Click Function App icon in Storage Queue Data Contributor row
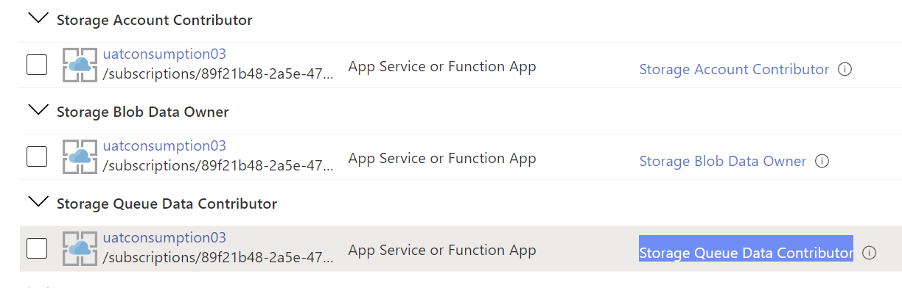 [80, 248]
